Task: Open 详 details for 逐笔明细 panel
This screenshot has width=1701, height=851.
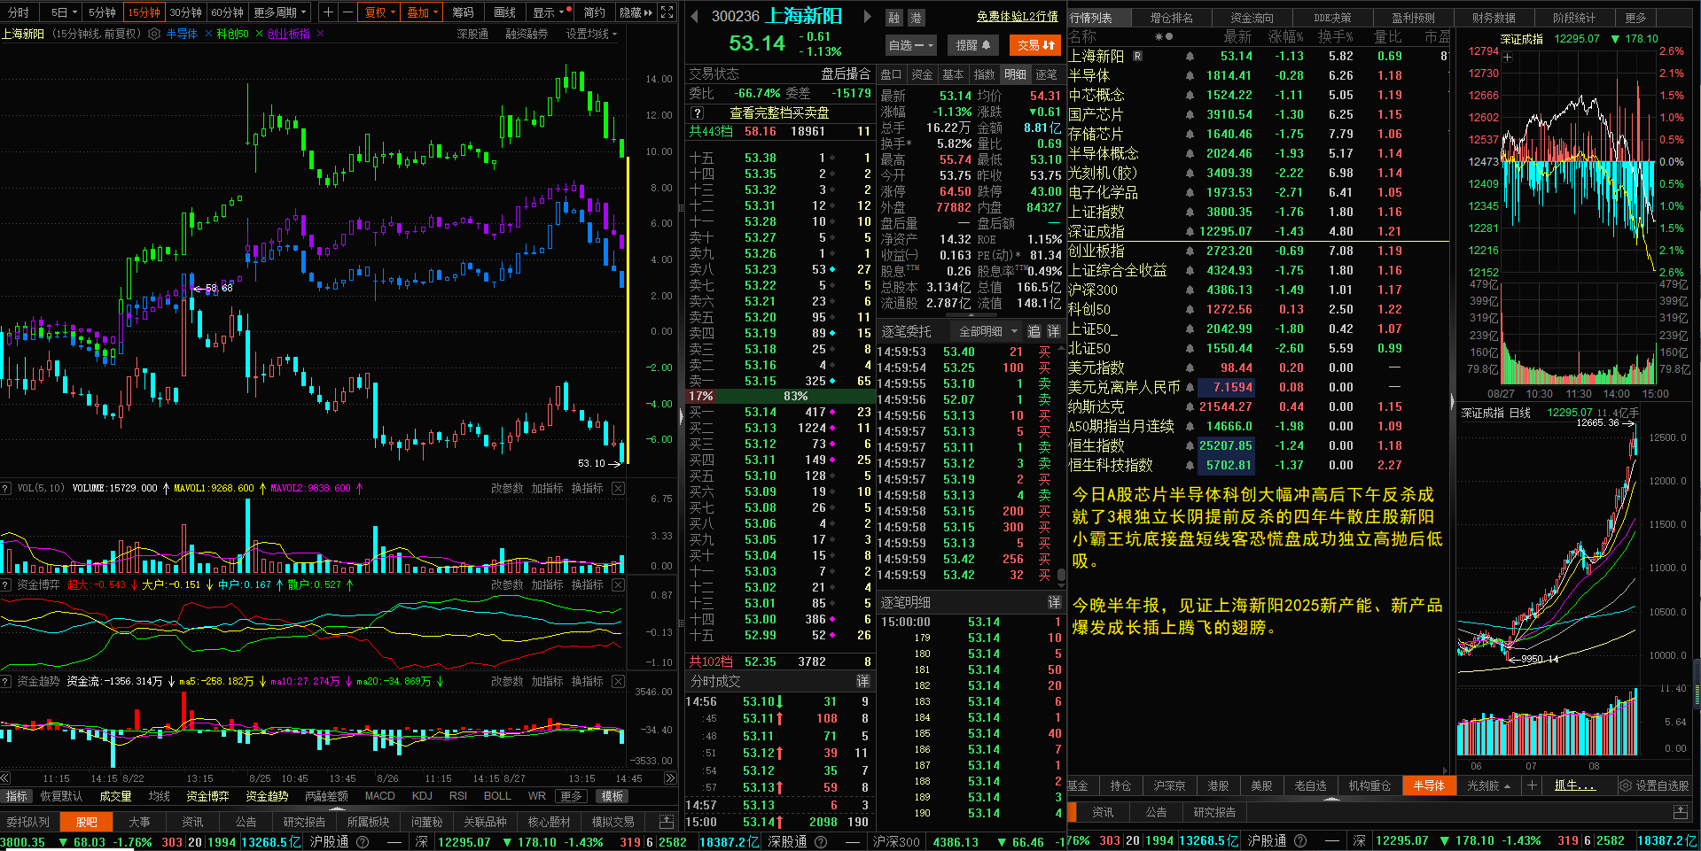Action: click(1054, 602)
